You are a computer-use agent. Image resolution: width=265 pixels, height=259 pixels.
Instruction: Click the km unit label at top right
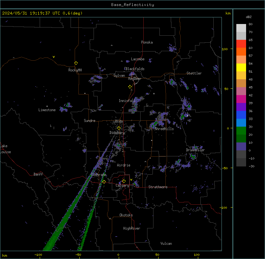[228, 13]
